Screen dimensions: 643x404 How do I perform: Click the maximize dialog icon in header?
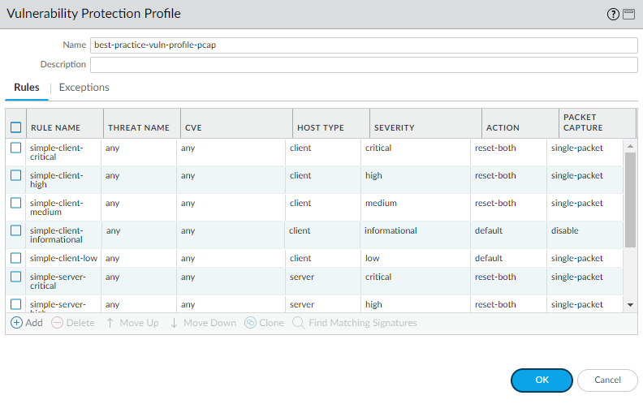click(628, 15)
